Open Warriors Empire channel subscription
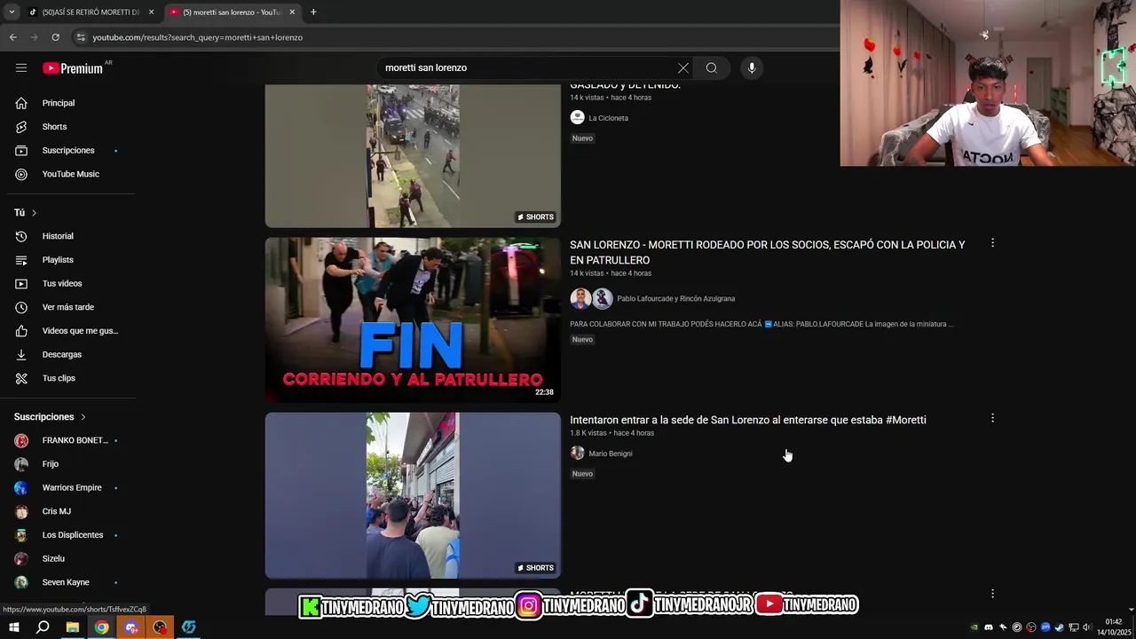The height and width of the screenshot is (639, 1136). point(71,487)
